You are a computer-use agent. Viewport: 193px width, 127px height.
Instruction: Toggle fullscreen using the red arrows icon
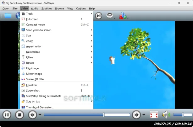154,115
